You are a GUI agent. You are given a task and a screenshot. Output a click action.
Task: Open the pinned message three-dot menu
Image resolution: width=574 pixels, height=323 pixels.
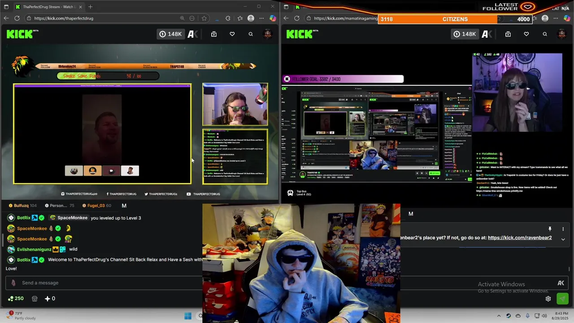click(563, 229)
